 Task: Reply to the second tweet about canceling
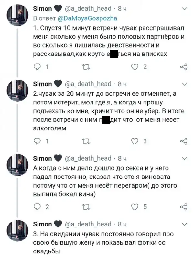[38, 141]
